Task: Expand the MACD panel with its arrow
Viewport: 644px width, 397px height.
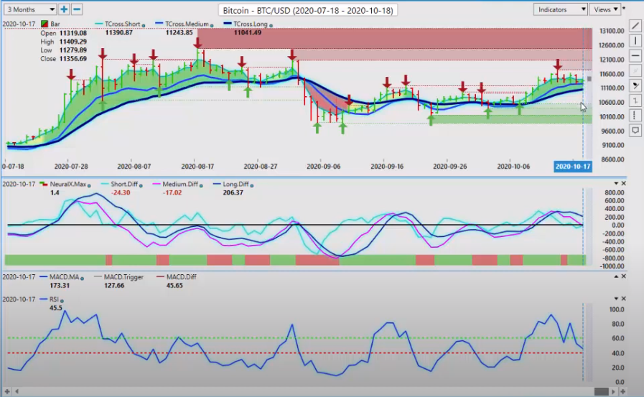Action: click(x=616, y=276)
